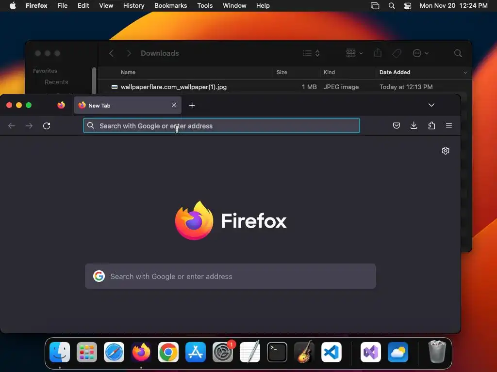
Task: Open the Bookmarks menu
Action: pos(170,6)
